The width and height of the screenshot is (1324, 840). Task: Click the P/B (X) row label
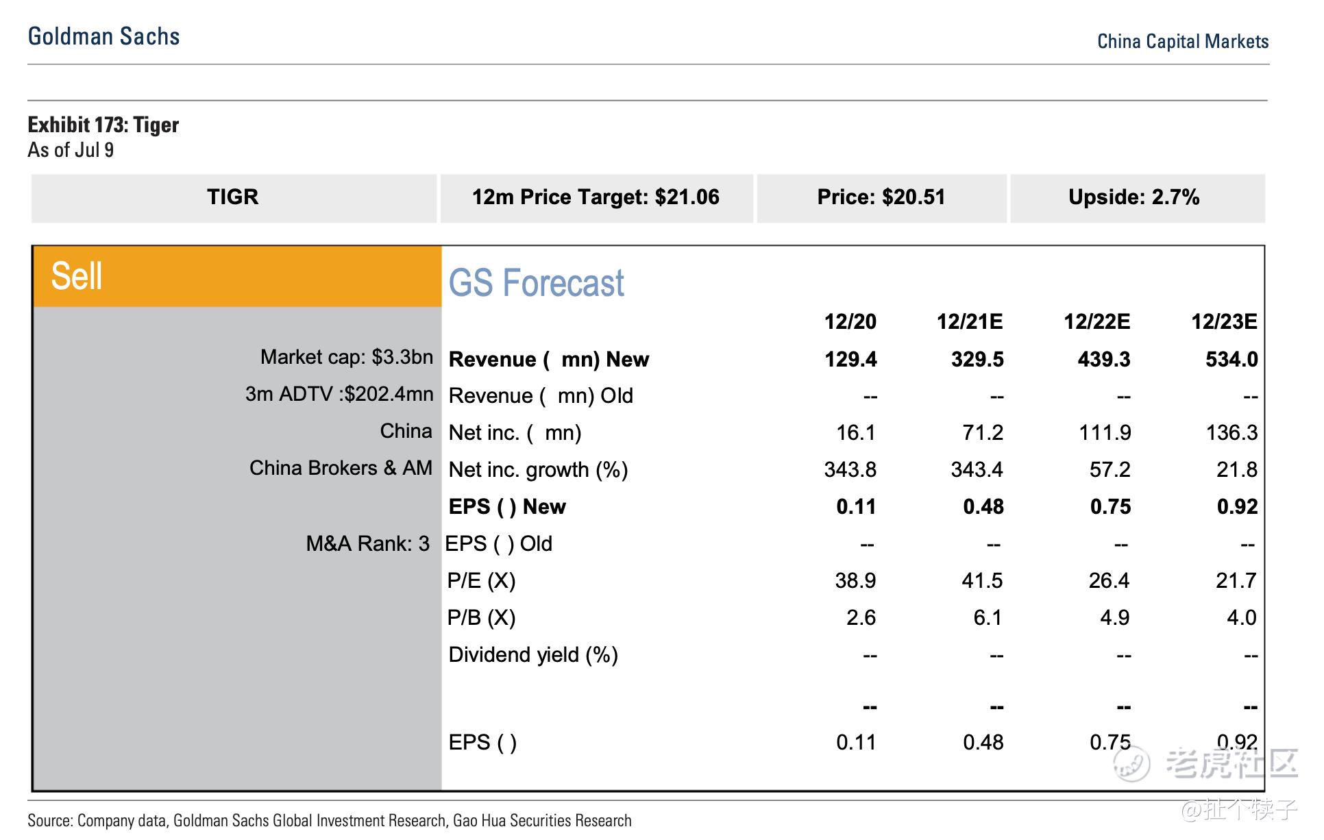[481, 618]
